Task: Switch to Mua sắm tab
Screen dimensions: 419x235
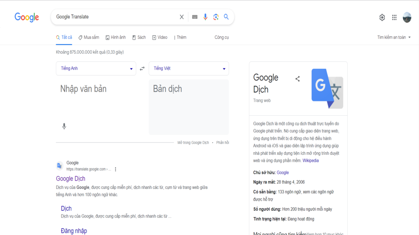Action: [x=89, y=37]
